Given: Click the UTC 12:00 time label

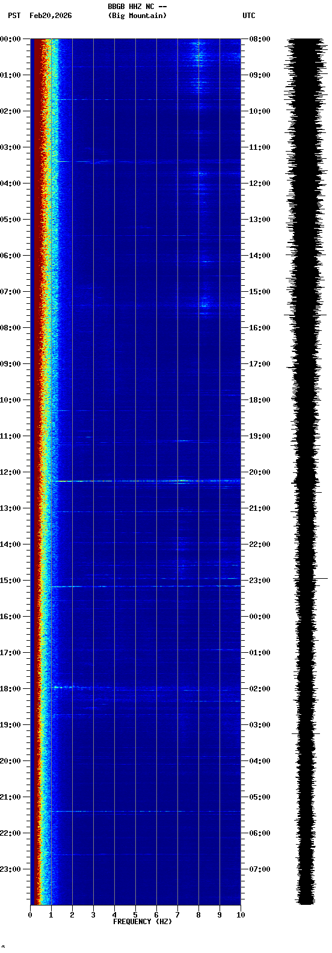Looking at the screenshot, I should click(260, 184).
